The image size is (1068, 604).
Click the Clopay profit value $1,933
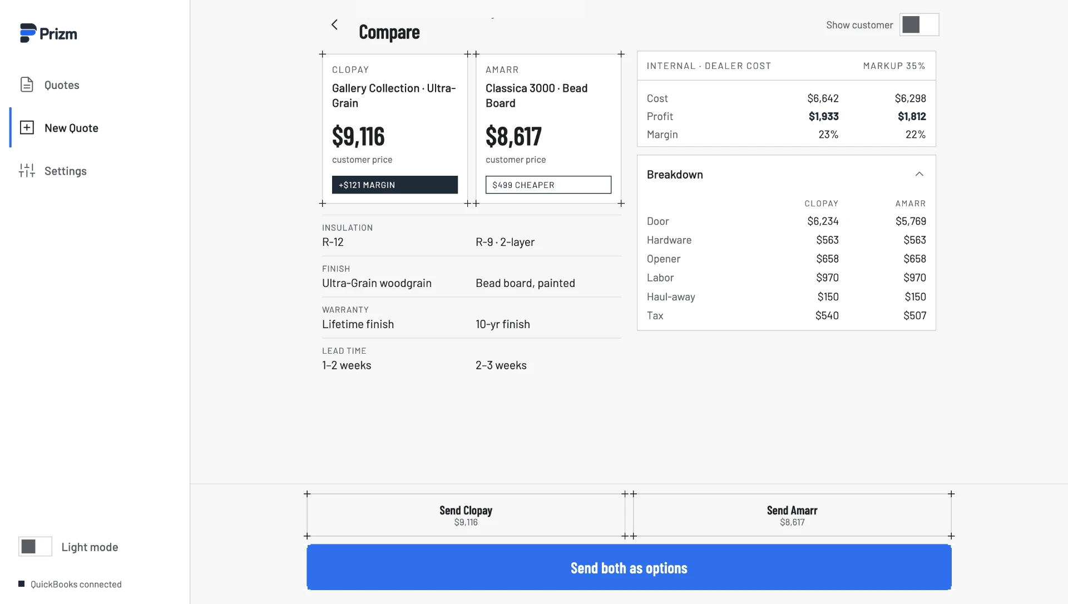(823, 116)
